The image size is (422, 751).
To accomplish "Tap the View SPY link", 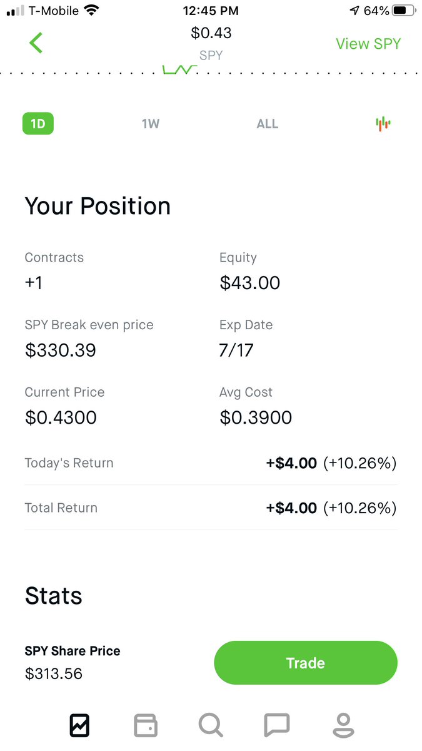I will 368,44.
